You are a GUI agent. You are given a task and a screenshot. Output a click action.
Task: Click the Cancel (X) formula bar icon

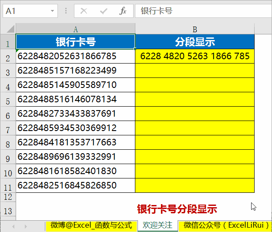pyautogui.click(x=84, y=11)
